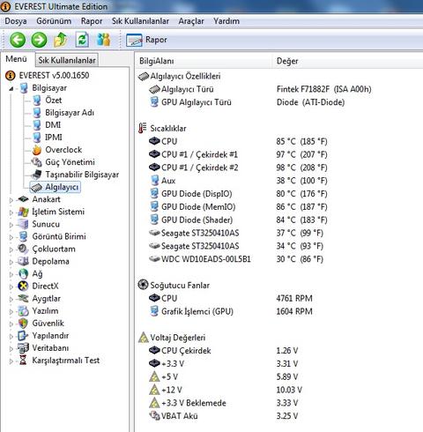423x432 pixels.
Task: Click the Veritabanı database icon
Action: (23, 347)
